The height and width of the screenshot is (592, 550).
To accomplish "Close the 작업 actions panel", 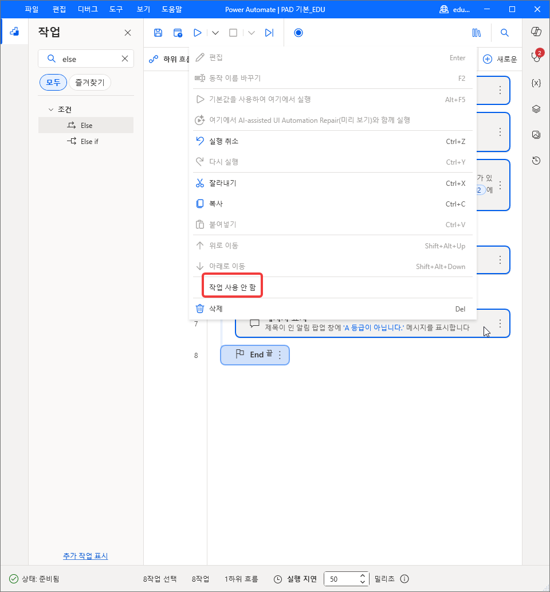I will coord(128,33).
